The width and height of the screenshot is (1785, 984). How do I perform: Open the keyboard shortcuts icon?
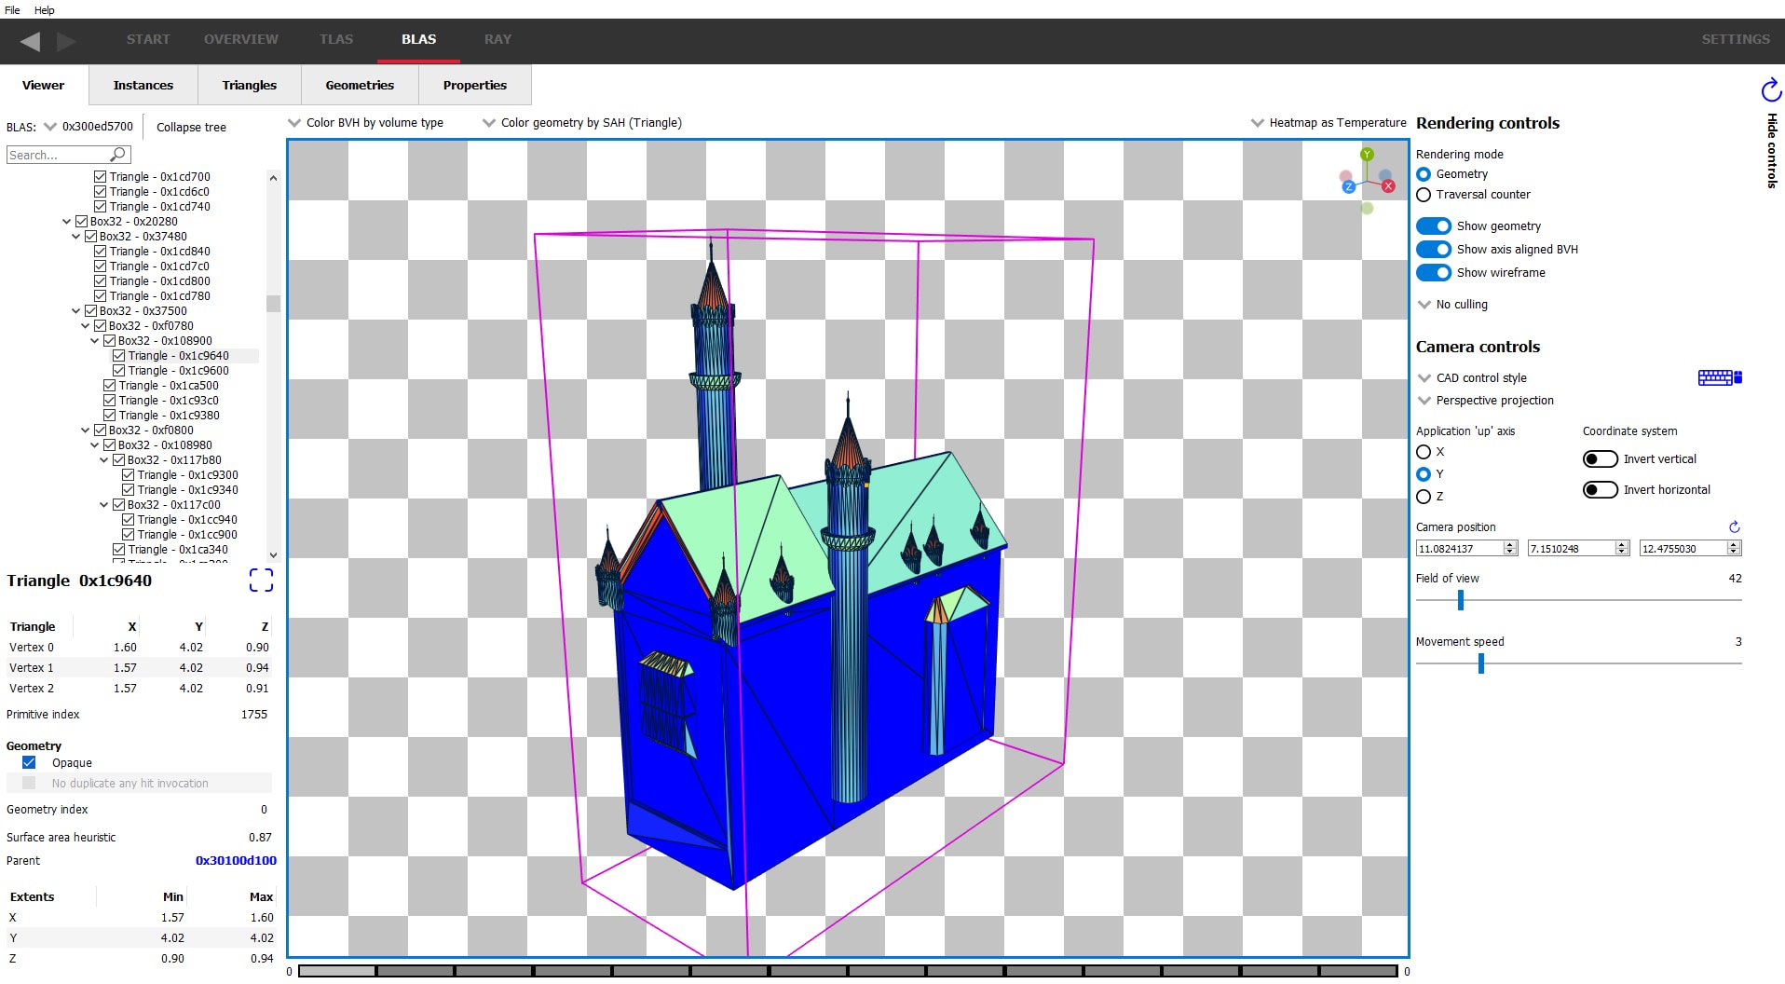pos(1719,377)
